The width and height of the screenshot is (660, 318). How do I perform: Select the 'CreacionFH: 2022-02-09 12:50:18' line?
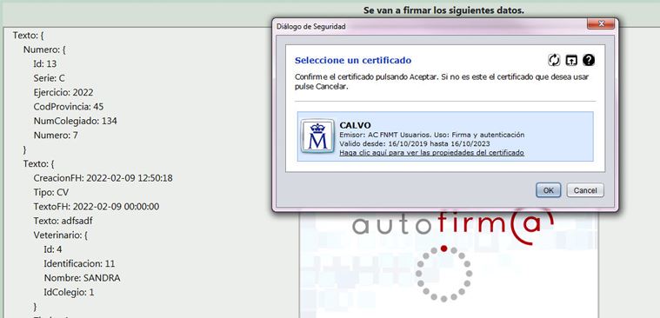click(103, 178)
